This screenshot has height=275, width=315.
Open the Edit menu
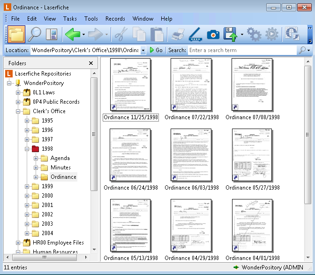[x=32, y=19]
